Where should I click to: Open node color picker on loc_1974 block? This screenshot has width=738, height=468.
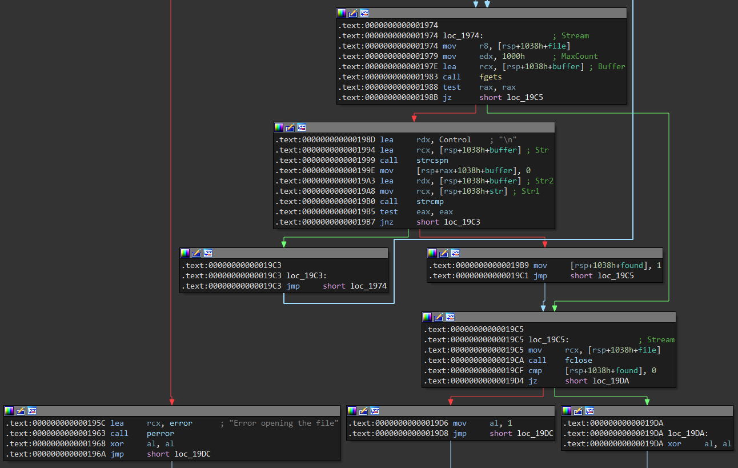click(342, 13)
